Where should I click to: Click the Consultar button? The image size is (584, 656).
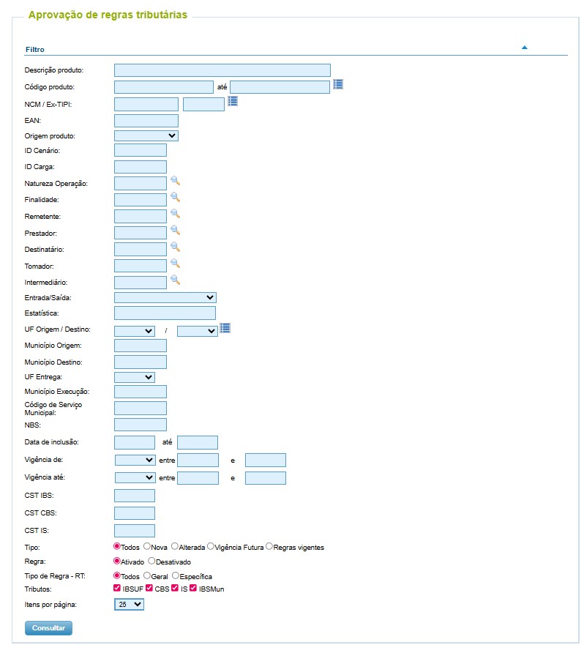click(x=48, y=628)
